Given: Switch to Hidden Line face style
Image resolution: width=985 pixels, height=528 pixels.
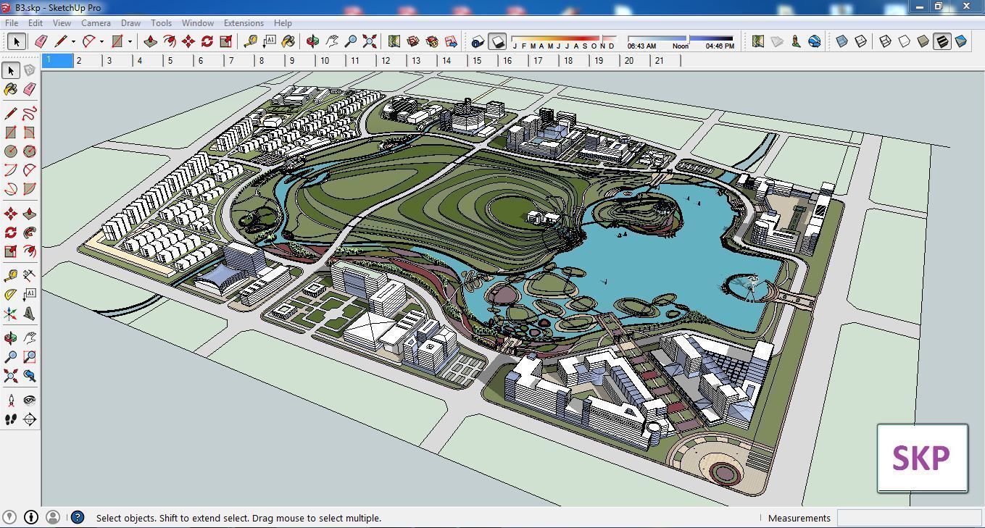Looking at the screenshot, I should 904,41.
